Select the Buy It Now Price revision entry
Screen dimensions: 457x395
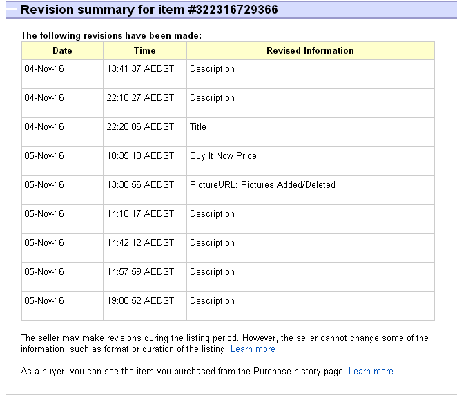click(x=223, y=156)
